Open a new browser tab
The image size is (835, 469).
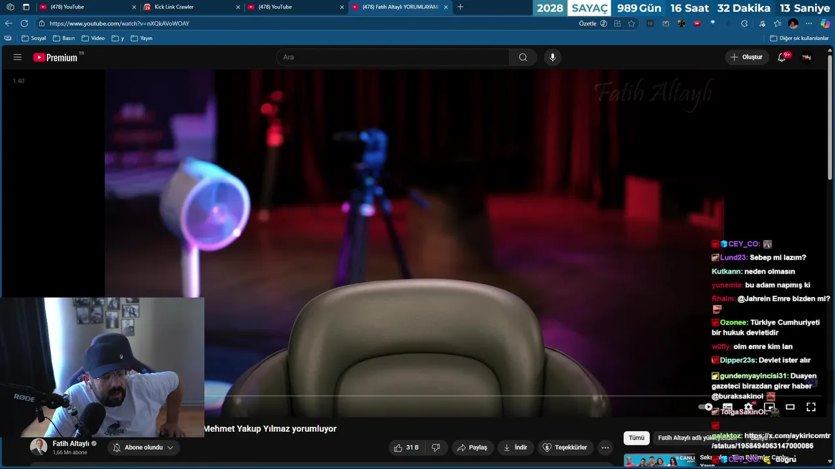click(x=461, y=7)
